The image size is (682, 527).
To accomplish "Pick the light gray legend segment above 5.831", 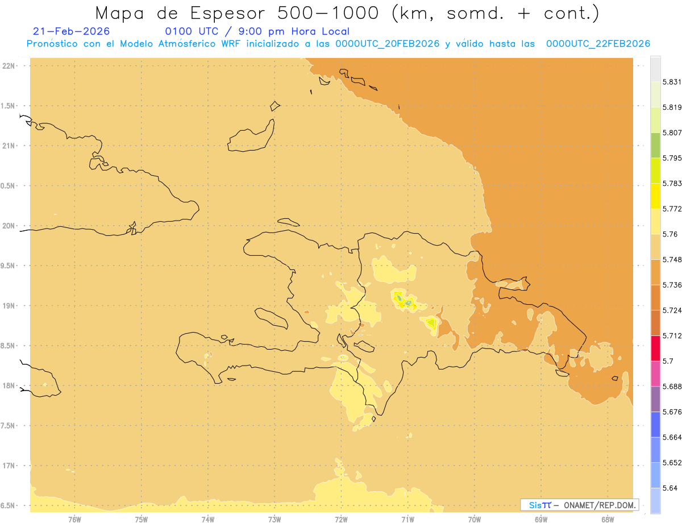I will (655, 69).
